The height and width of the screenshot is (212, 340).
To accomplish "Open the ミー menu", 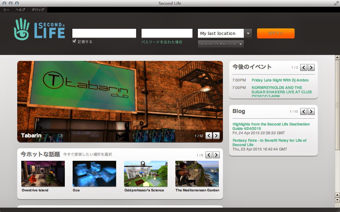I will pyautogui.click(x=6, y=9).
